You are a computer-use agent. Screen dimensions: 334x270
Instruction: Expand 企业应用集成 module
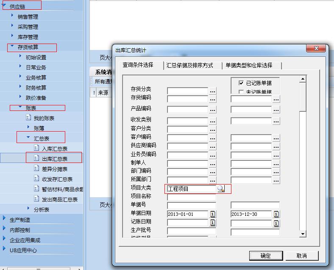pyautogui.click(x=4, y=239)
